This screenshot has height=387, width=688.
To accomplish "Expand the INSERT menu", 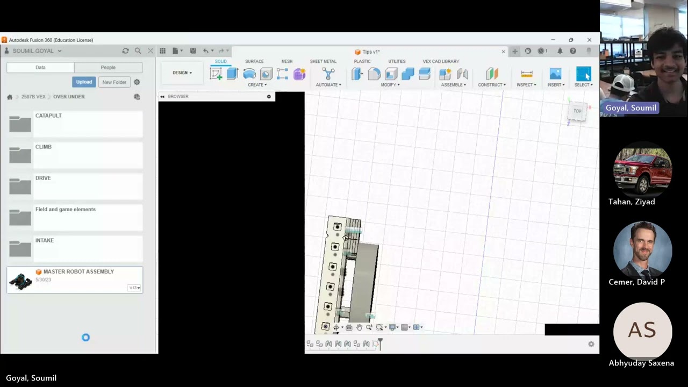I will (556, 85).
